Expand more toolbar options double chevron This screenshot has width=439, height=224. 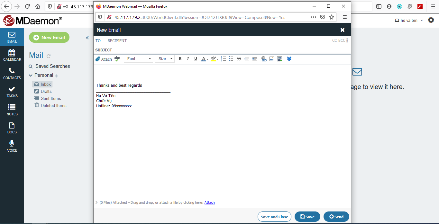tap(289, 59)
